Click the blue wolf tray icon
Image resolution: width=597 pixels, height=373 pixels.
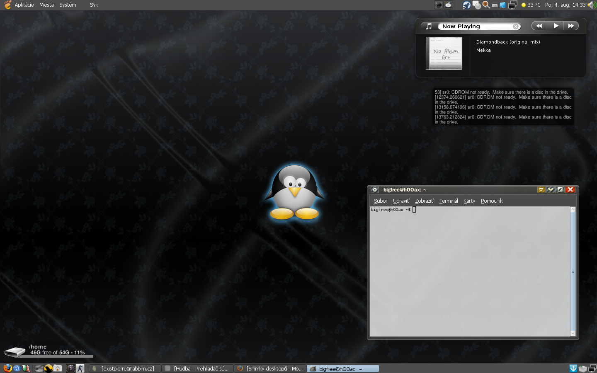pos(467,5)
